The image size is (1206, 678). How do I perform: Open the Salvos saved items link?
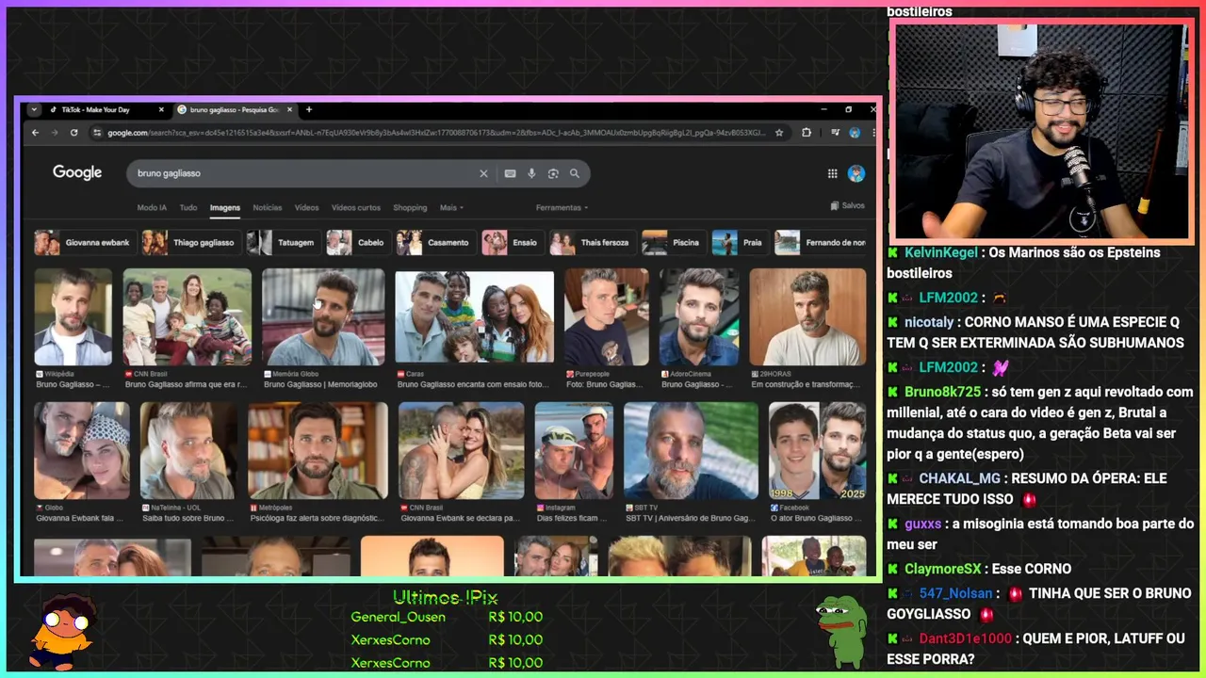coord(848,205)
